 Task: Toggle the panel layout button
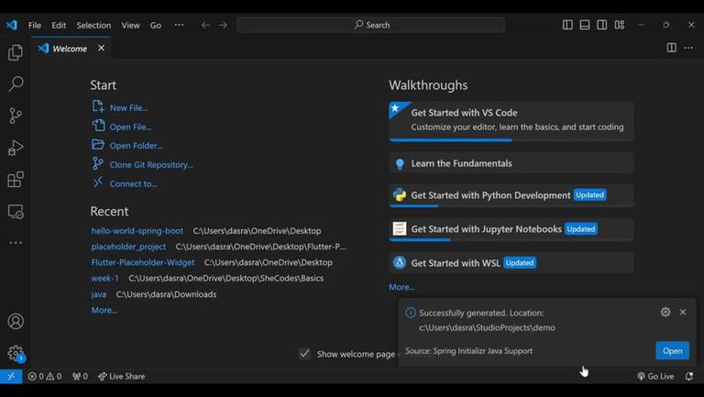coord(585,25)
